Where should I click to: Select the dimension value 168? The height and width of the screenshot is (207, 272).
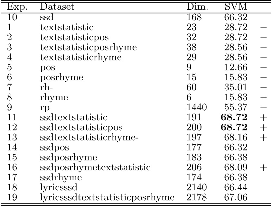coord(194,18)
